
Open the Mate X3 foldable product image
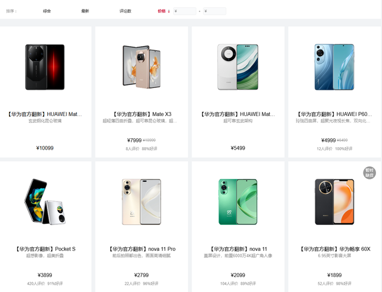point(141,67)
